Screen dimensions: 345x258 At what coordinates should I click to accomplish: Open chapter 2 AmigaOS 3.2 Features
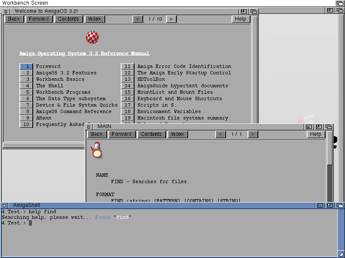click(x=26, y=73)
